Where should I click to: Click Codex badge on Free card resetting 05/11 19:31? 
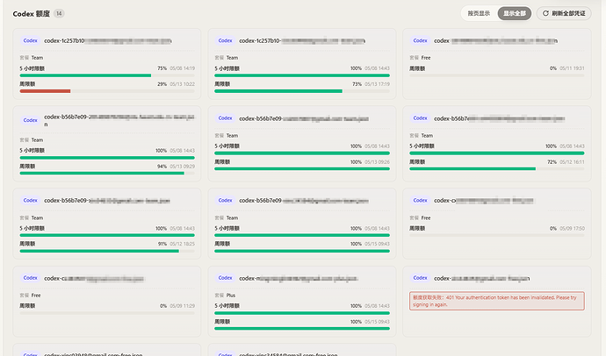[420, 40]
